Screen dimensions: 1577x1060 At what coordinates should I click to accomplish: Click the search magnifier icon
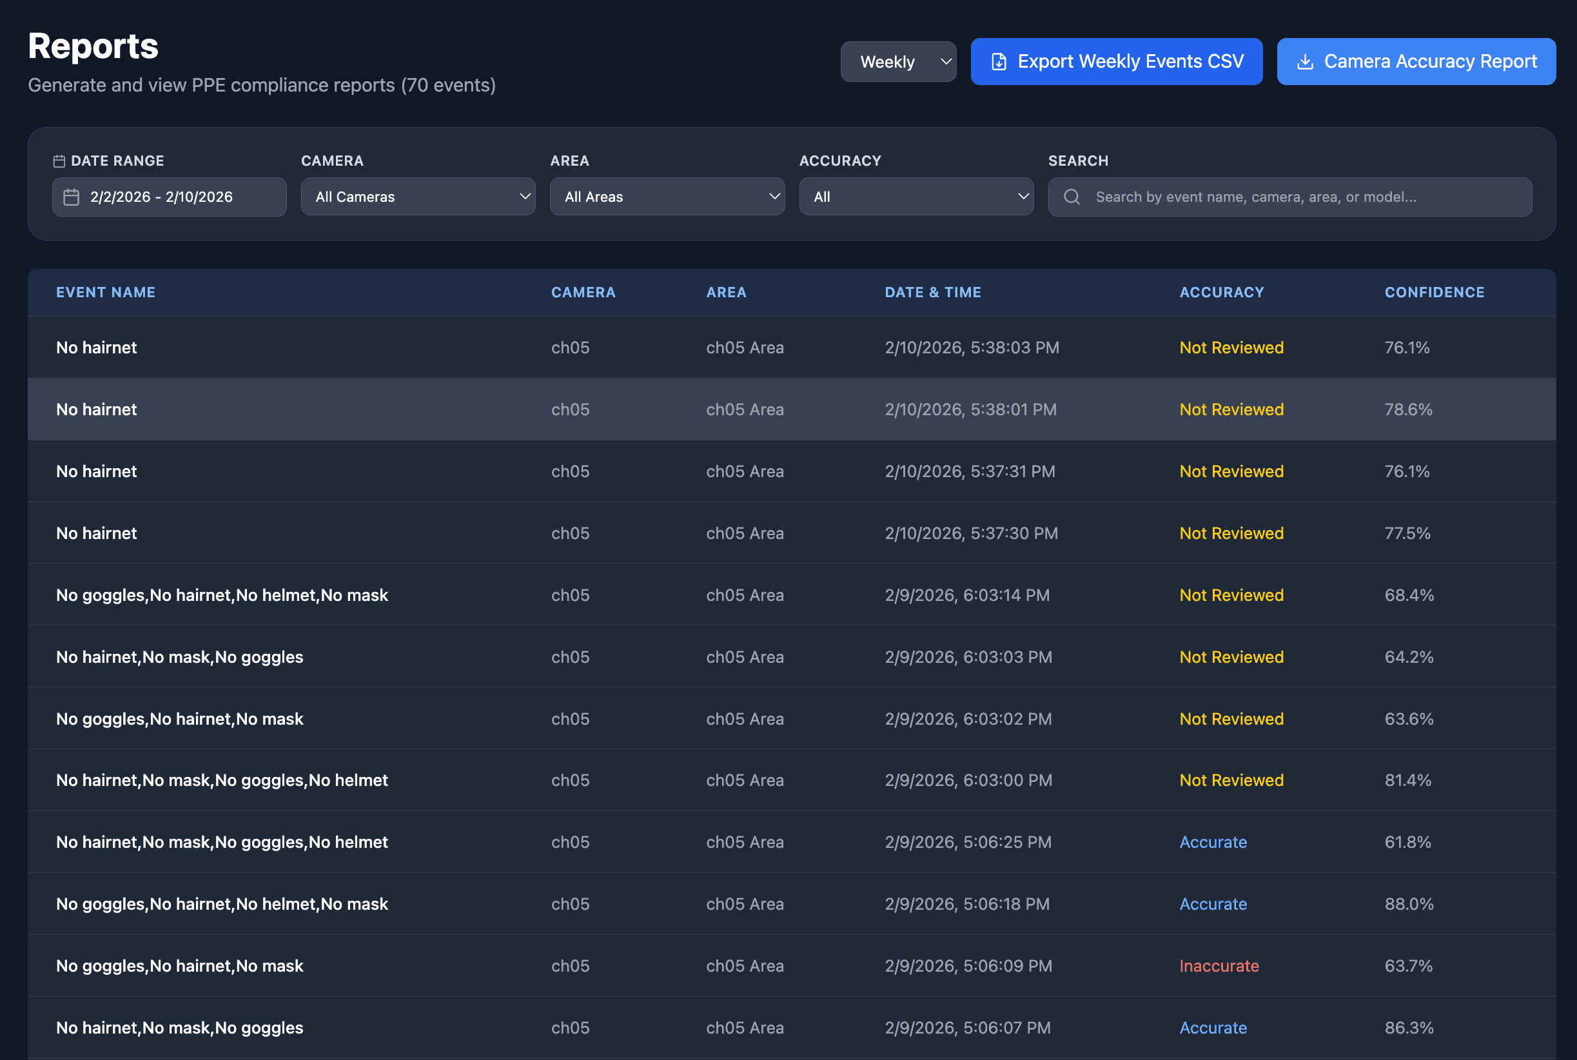coord(1072,197)
